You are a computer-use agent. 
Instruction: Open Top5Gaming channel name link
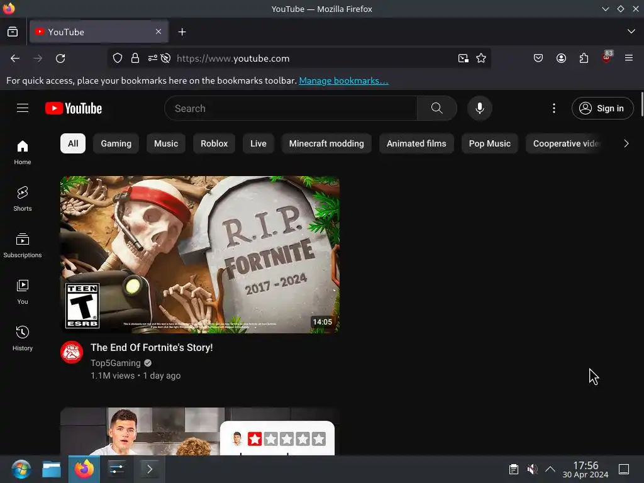(x=116, y=363)
